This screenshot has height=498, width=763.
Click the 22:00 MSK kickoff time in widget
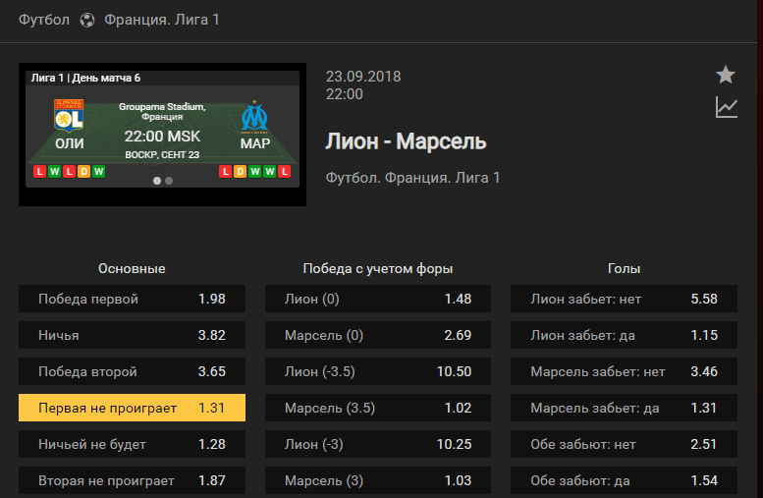click(x=162, y=137)
